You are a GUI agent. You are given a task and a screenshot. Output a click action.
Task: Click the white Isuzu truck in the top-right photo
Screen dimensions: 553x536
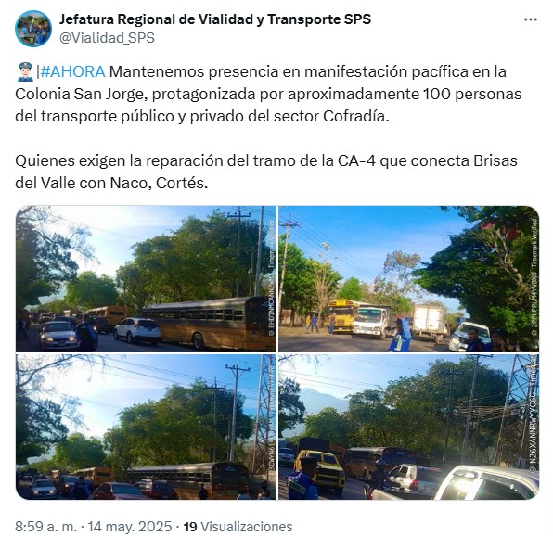tap(370, 322)
